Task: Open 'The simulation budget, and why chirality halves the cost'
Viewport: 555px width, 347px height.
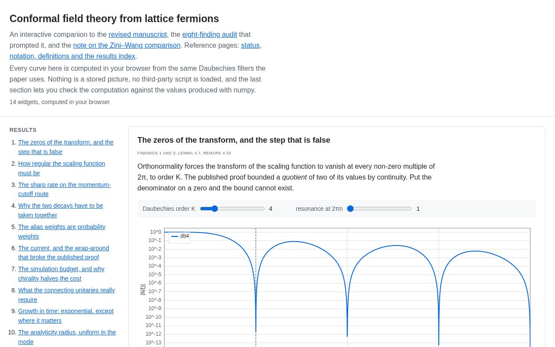Action: tap(61, 274)
